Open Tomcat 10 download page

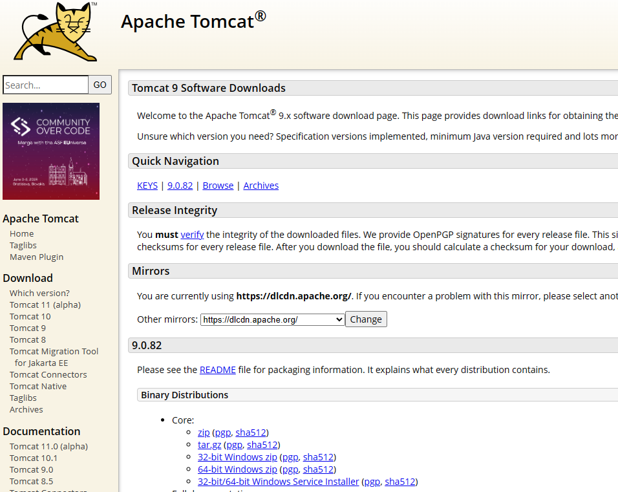(30, 317)
